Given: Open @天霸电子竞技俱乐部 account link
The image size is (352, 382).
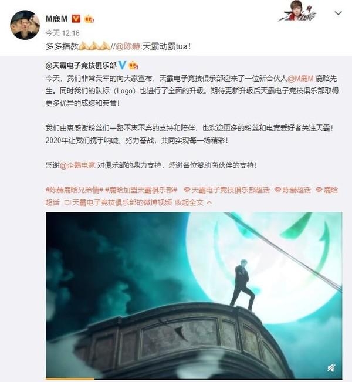Looking at the screenshot, I should 81,66.
